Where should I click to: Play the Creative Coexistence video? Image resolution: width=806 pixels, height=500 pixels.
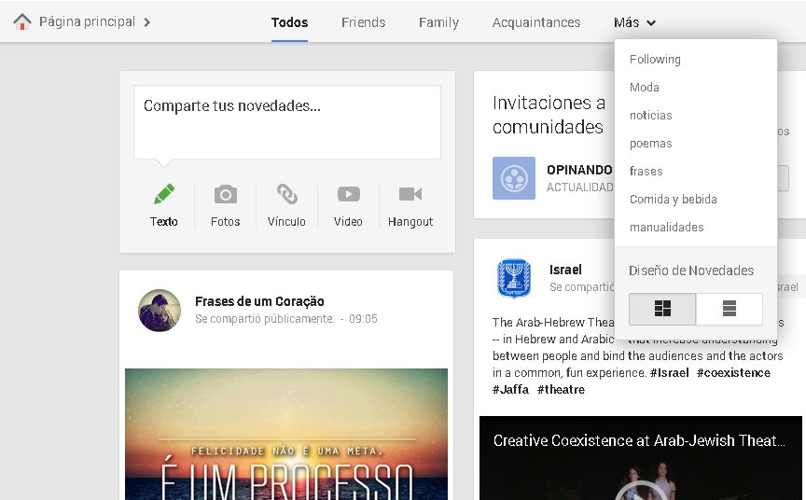[641, 491]
